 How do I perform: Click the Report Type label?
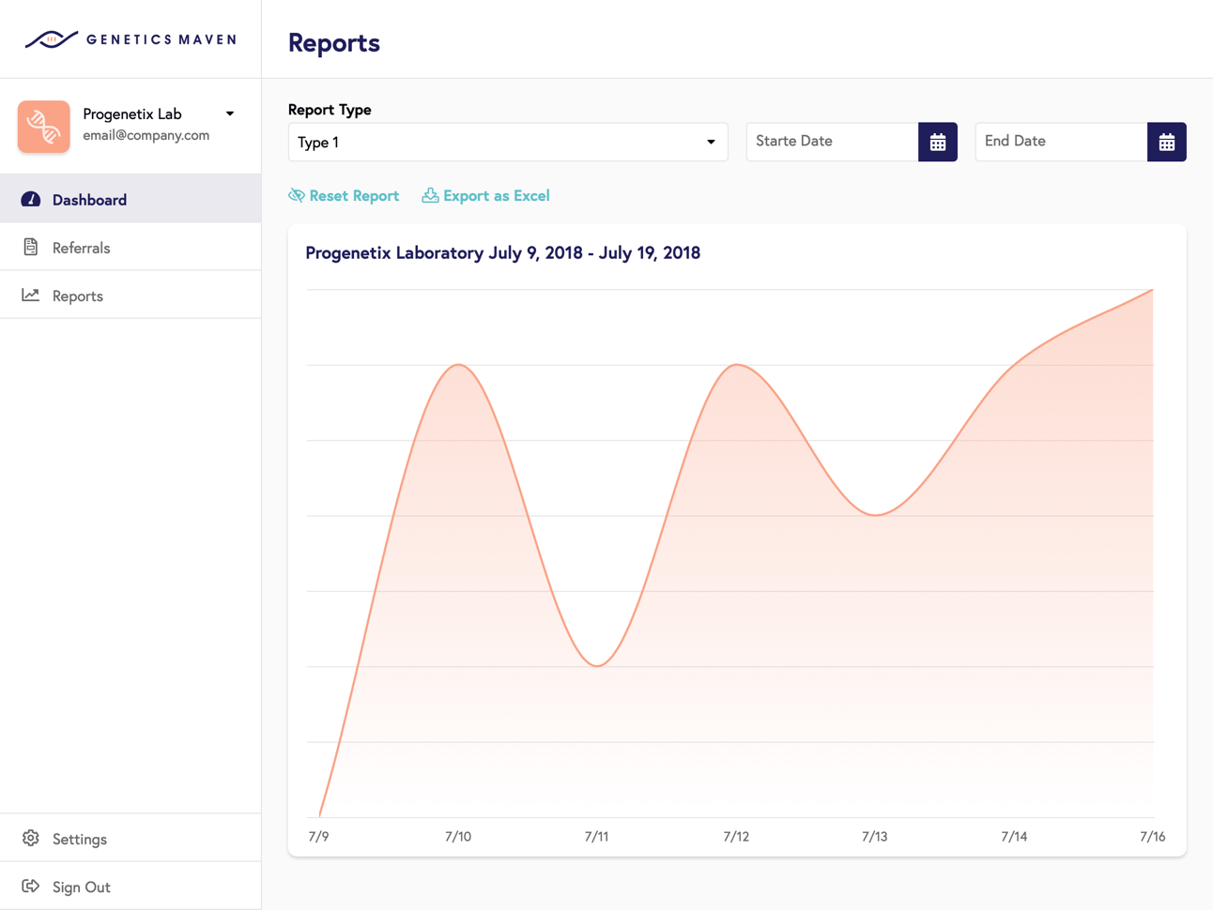(x=330, y=110)
